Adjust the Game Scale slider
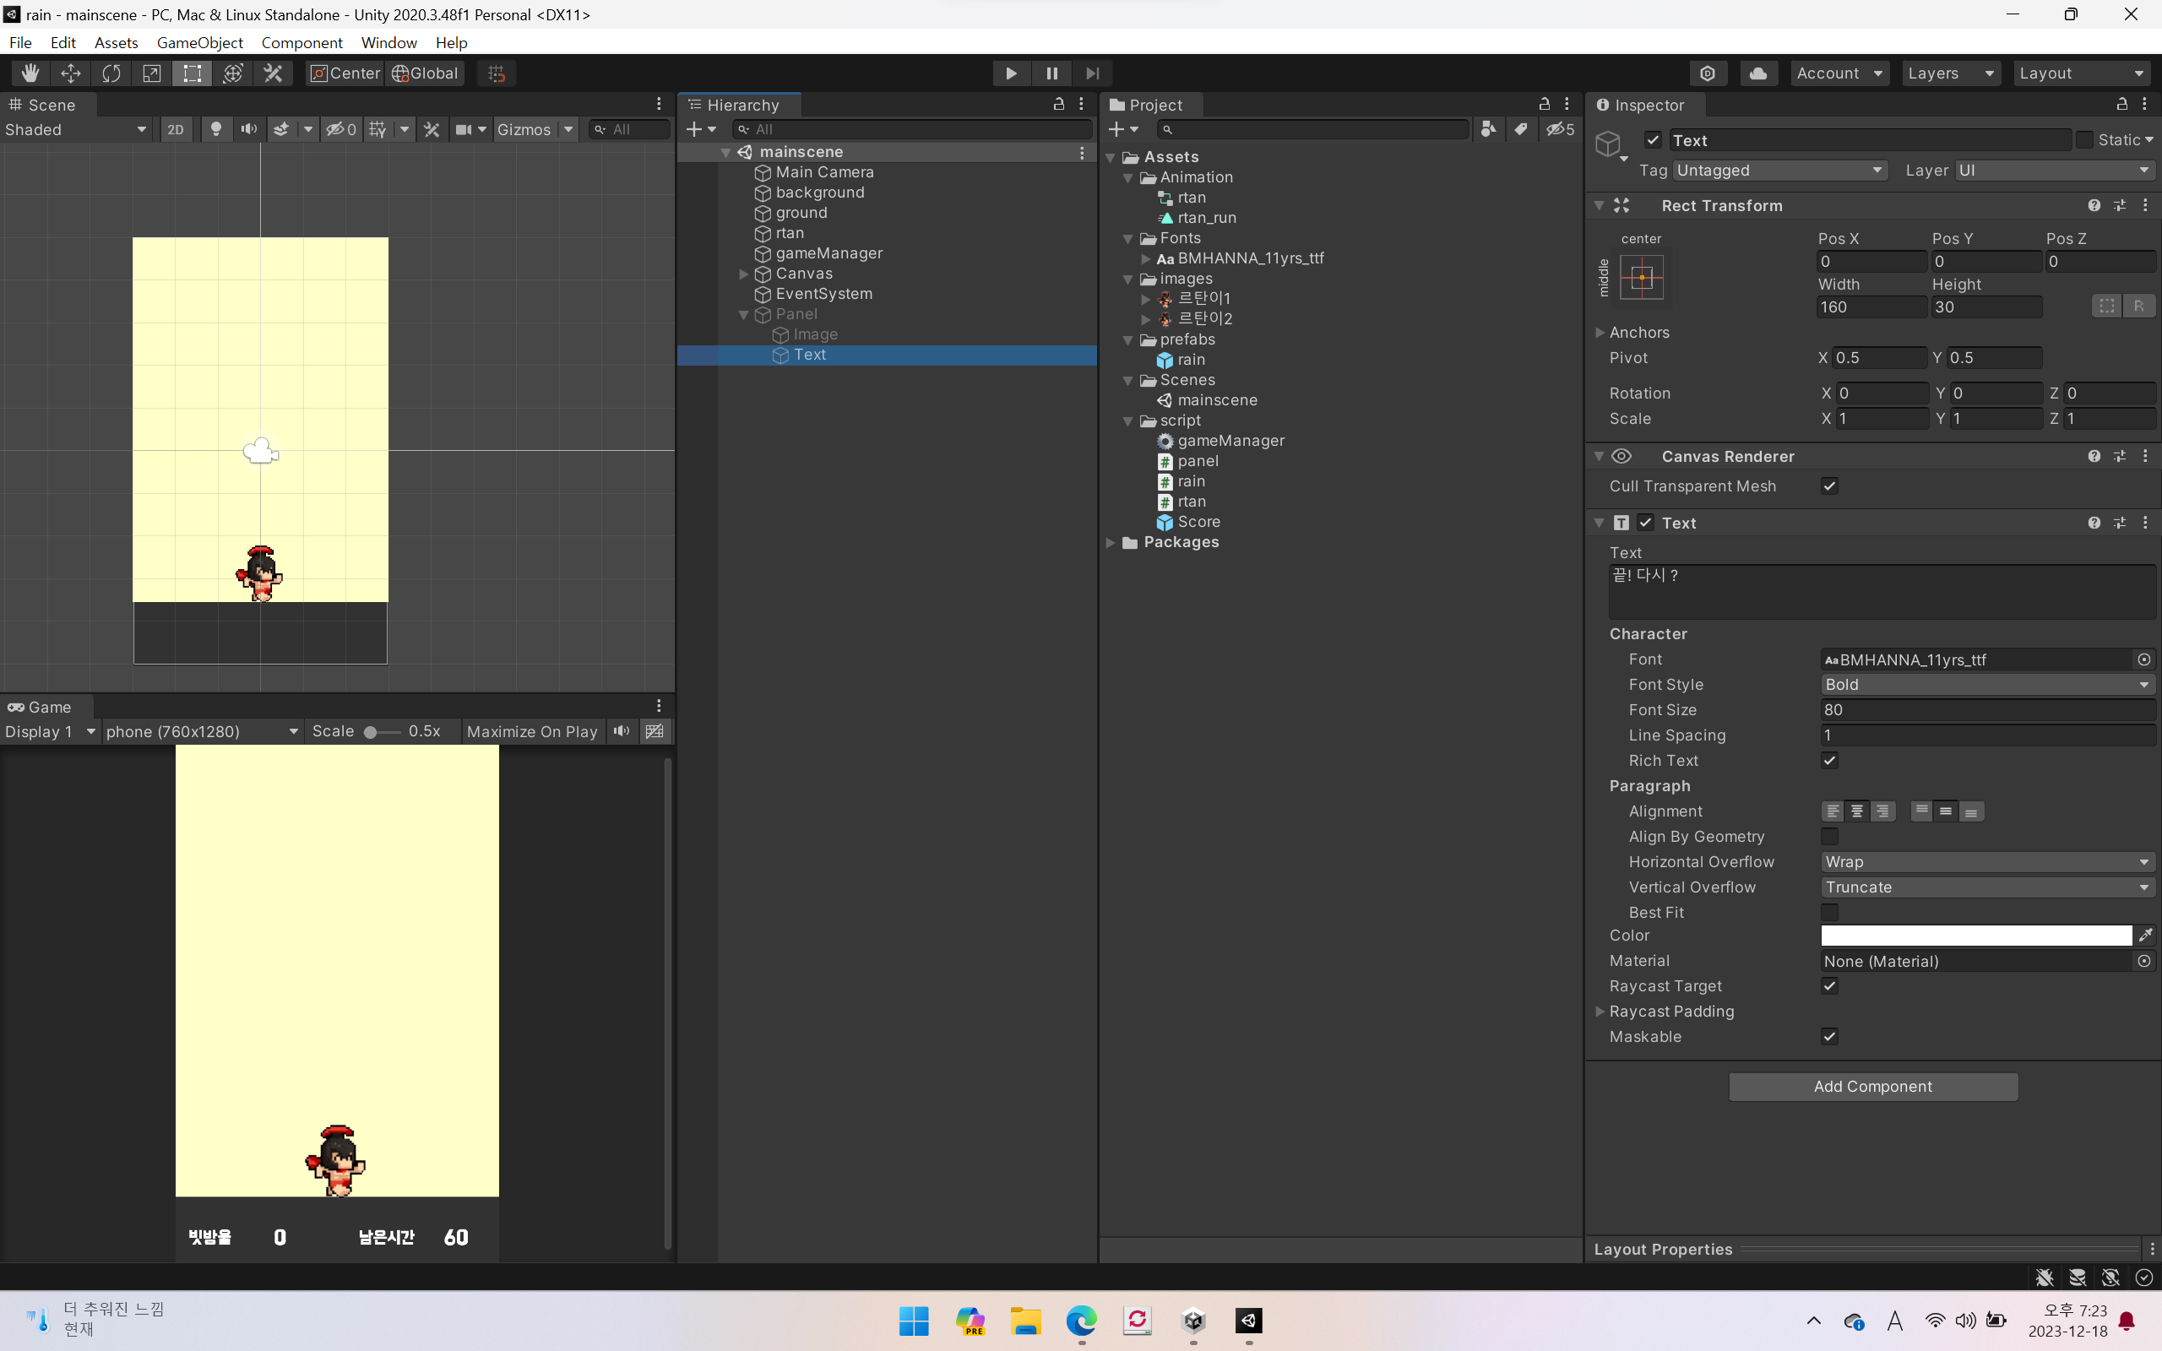 [x=382, y=732]
